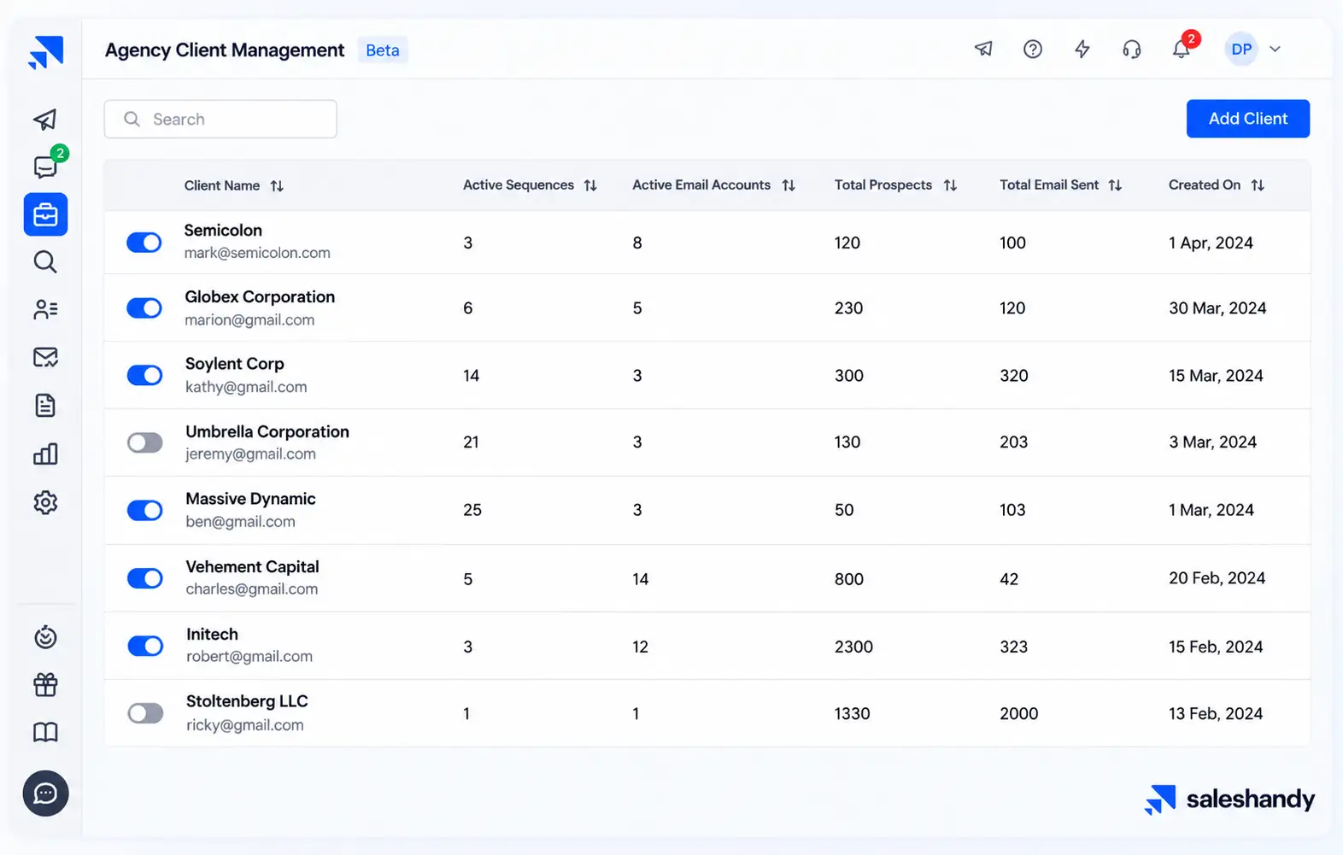Open the prospects people list icon
The image size is (1343, 855).
pos(45,309)
